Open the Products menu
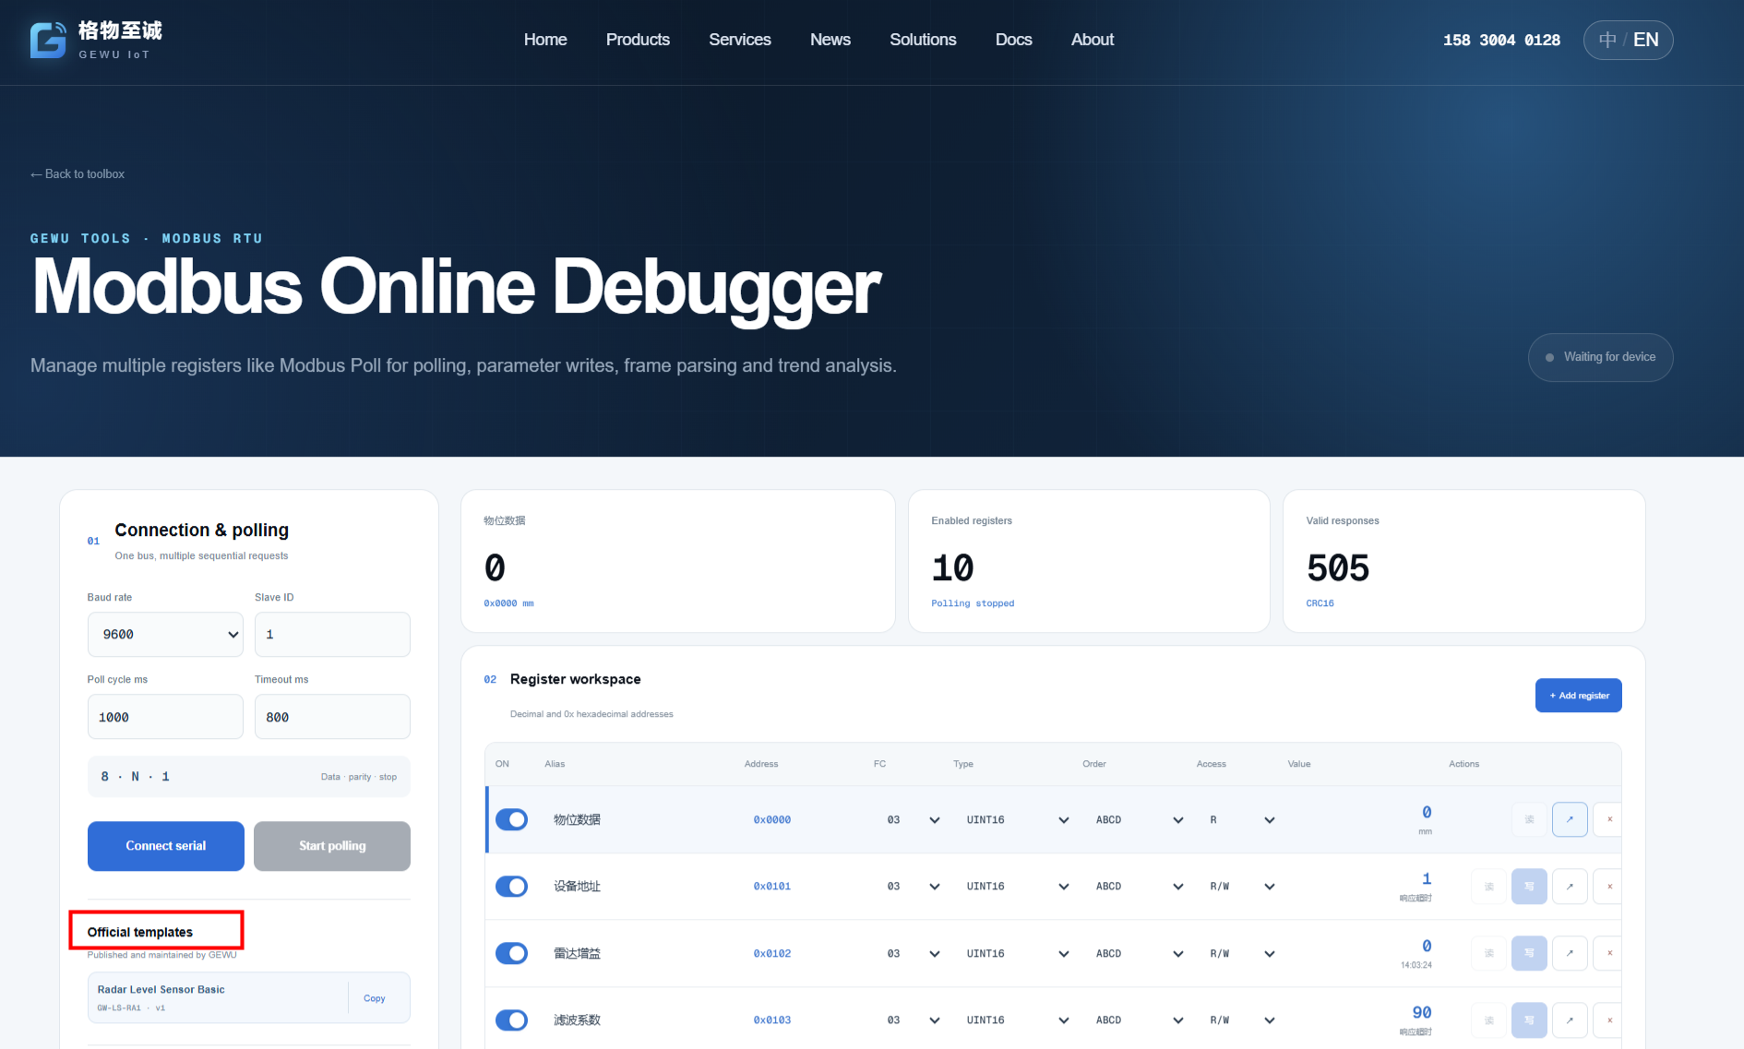 click(x=638, y=40)
